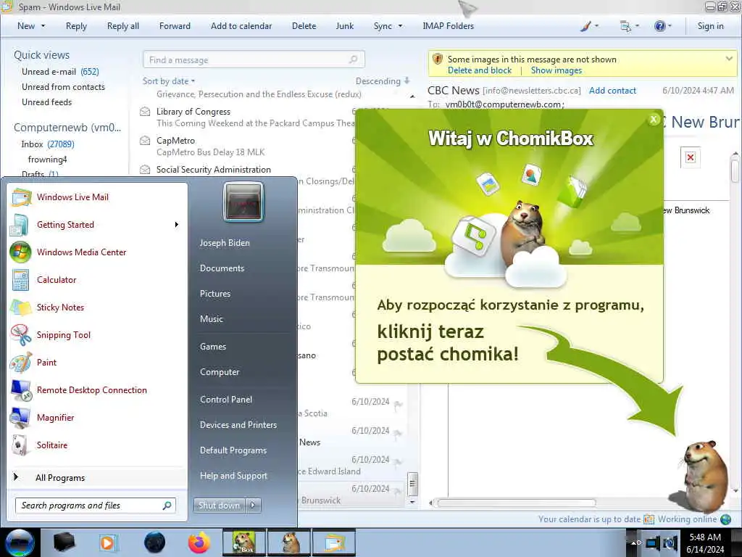Click the security shield in the image warning bar
Viewport: 742px width, 557px height.
point(437,59)
